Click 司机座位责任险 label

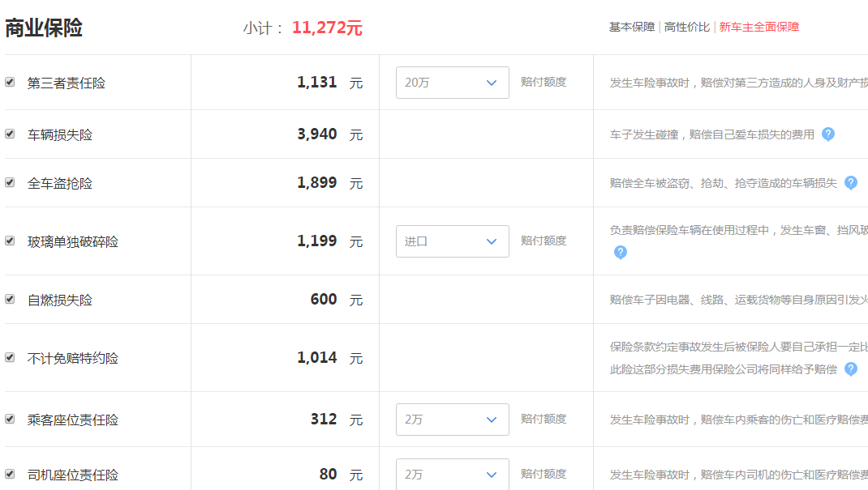[73, 475]
